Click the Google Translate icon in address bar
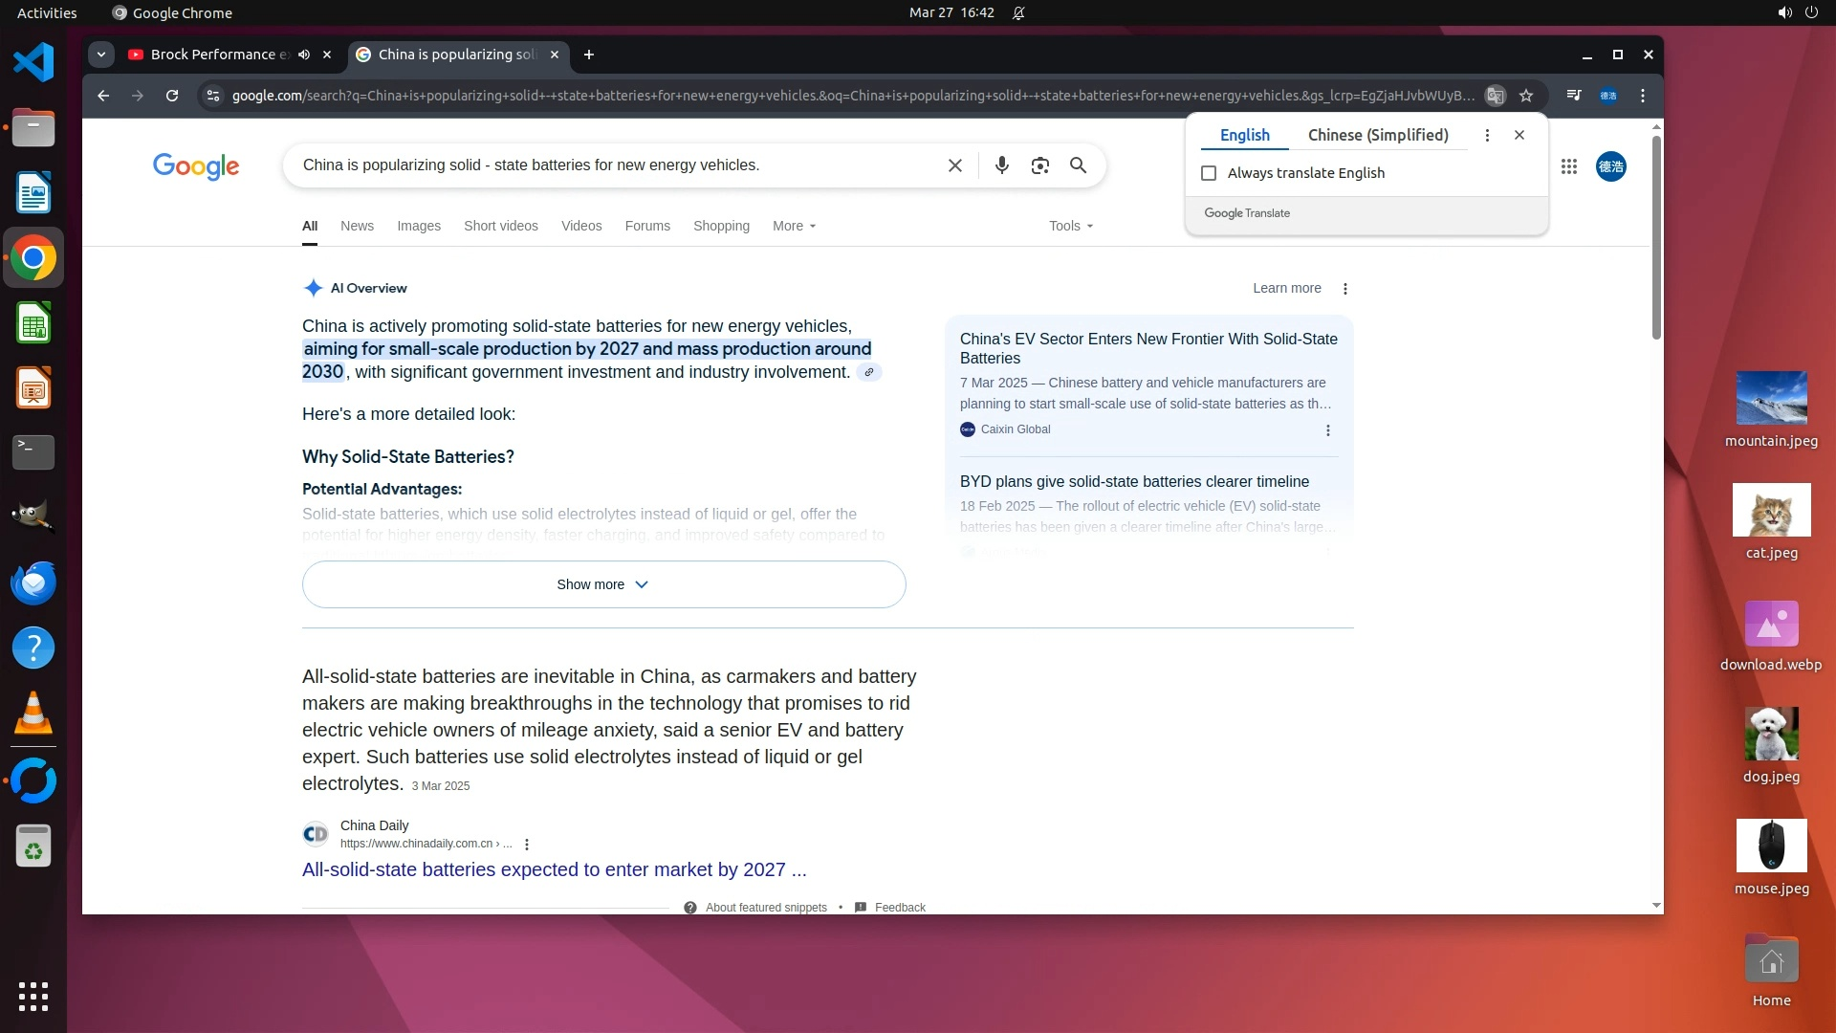This screenshot has height=1033, width=1836. [1495, 96]
